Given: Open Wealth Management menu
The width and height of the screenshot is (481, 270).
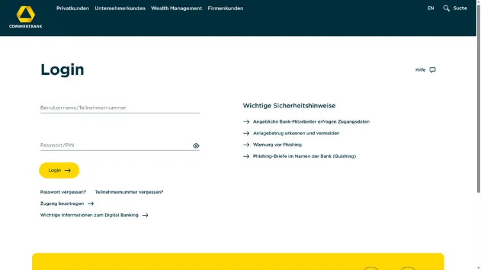Looking at the screenshot, I should [176, 8].
